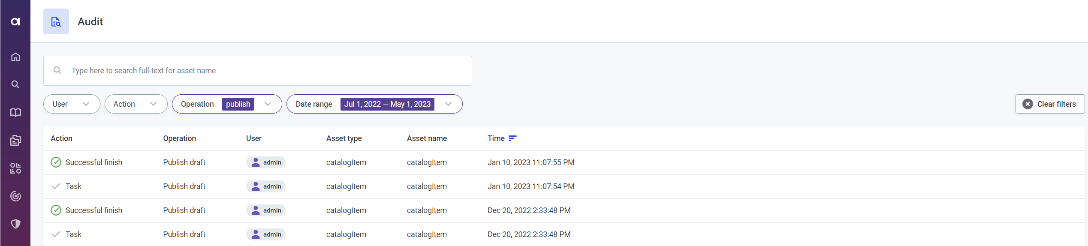Viewport: 1088px width, 246px height.
Task: Open the Date range filter dropdown
Action: [x=449, y=104]
